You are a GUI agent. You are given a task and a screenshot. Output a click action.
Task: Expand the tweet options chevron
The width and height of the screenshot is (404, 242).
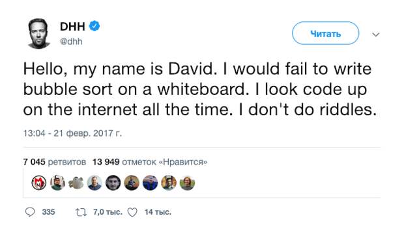click(x=376, y=34)
